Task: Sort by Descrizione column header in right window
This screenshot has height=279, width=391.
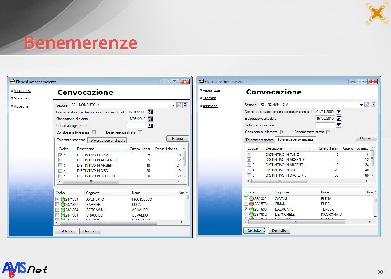Action: (x=287, y=148)
